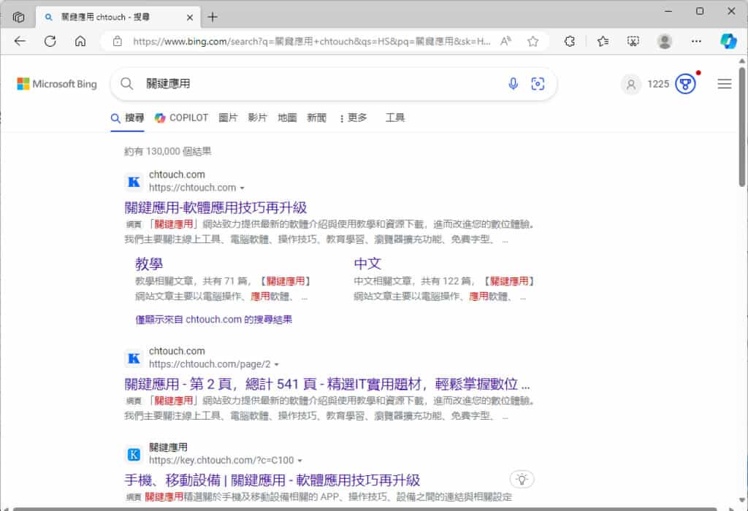
Task: Add page to favorites star icon
Action: (533, 42)
